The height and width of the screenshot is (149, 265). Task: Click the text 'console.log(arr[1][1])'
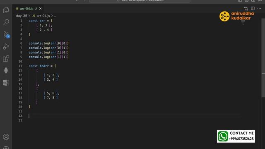click(49, 57)
